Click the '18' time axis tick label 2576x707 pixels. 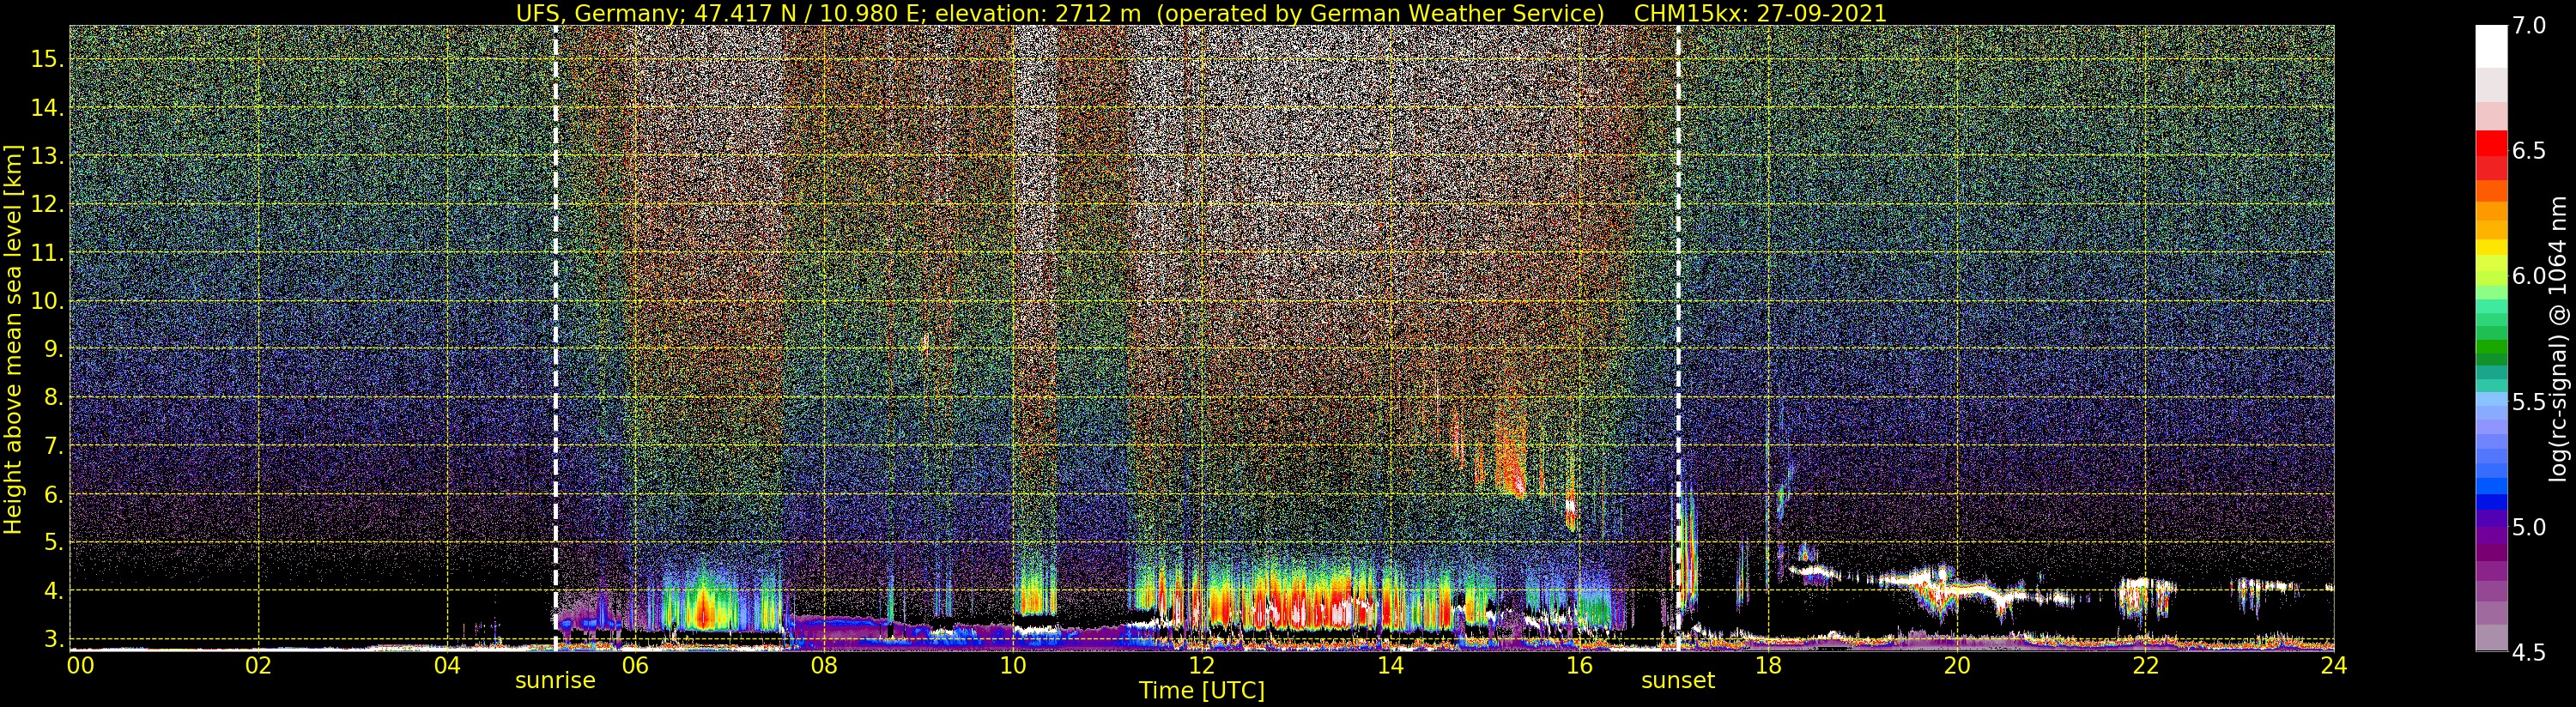point(1768,665)
